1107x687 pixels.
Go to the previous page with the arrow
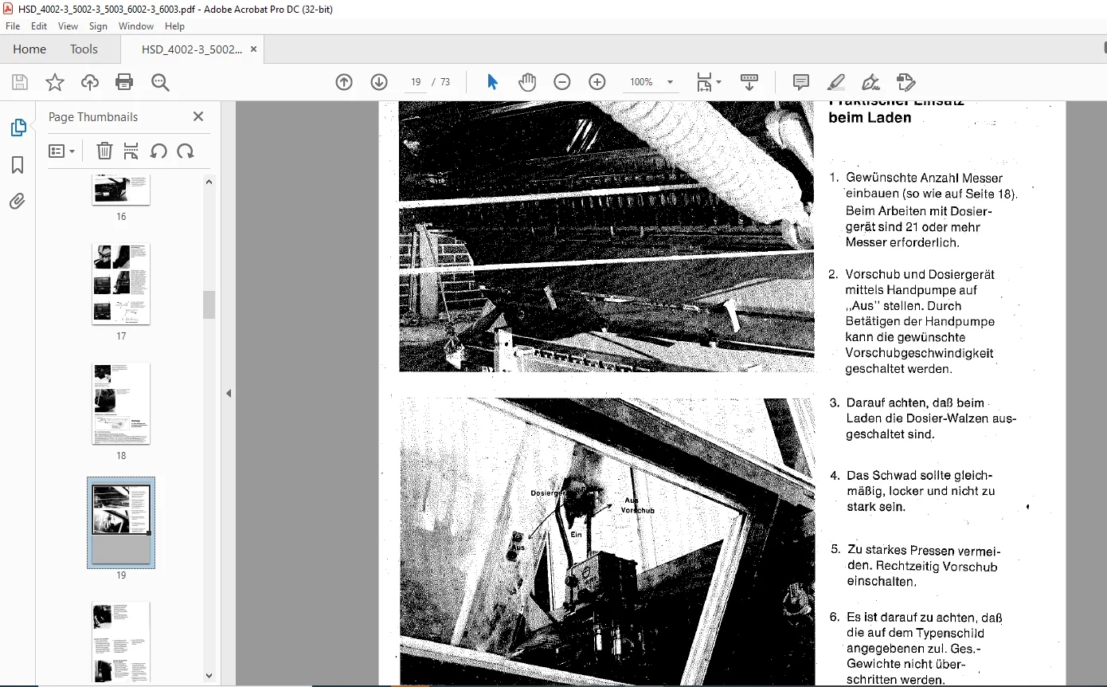tap(344, 82)
